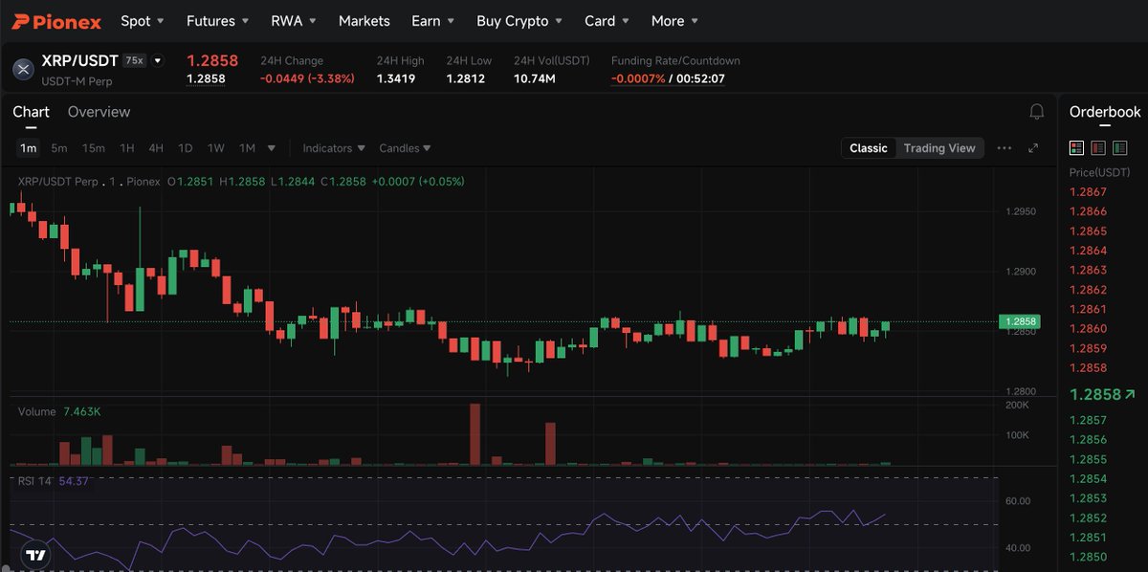Open the Spot dropdown menu
The image size is (1148, 572).
(x=143, y=20)
